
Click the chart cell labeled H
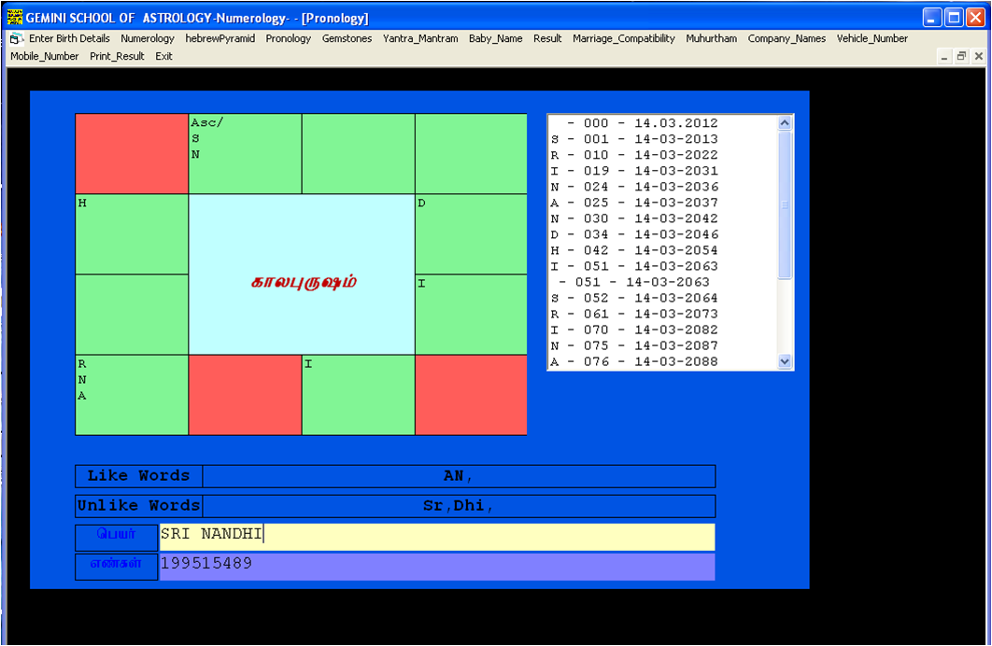tap(132, 234)
